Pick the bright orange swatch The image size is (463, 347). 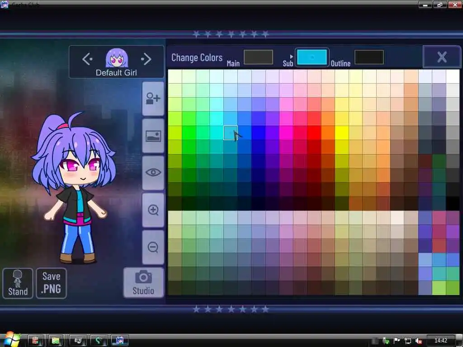point(328,133)
